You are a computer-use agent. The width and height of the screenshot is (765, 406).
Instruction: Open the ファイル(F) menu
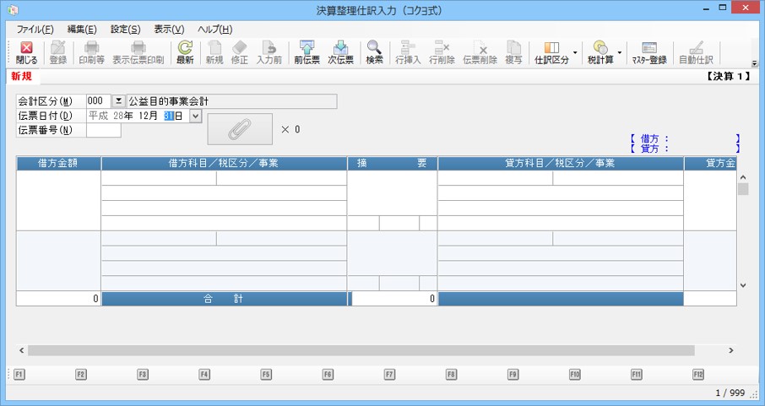pos(35,29)
